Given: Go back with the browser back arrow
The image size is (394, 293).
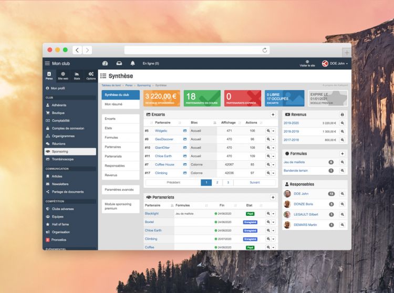Looking at the screenshot, I should tap(77, 50).
